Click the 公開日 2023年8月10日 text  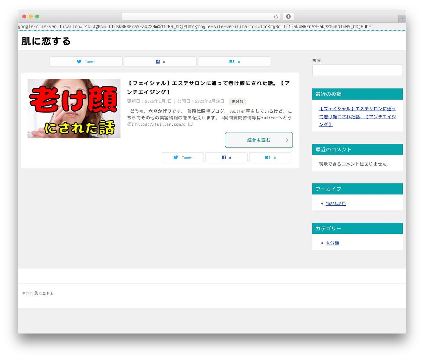click(201, 101)
